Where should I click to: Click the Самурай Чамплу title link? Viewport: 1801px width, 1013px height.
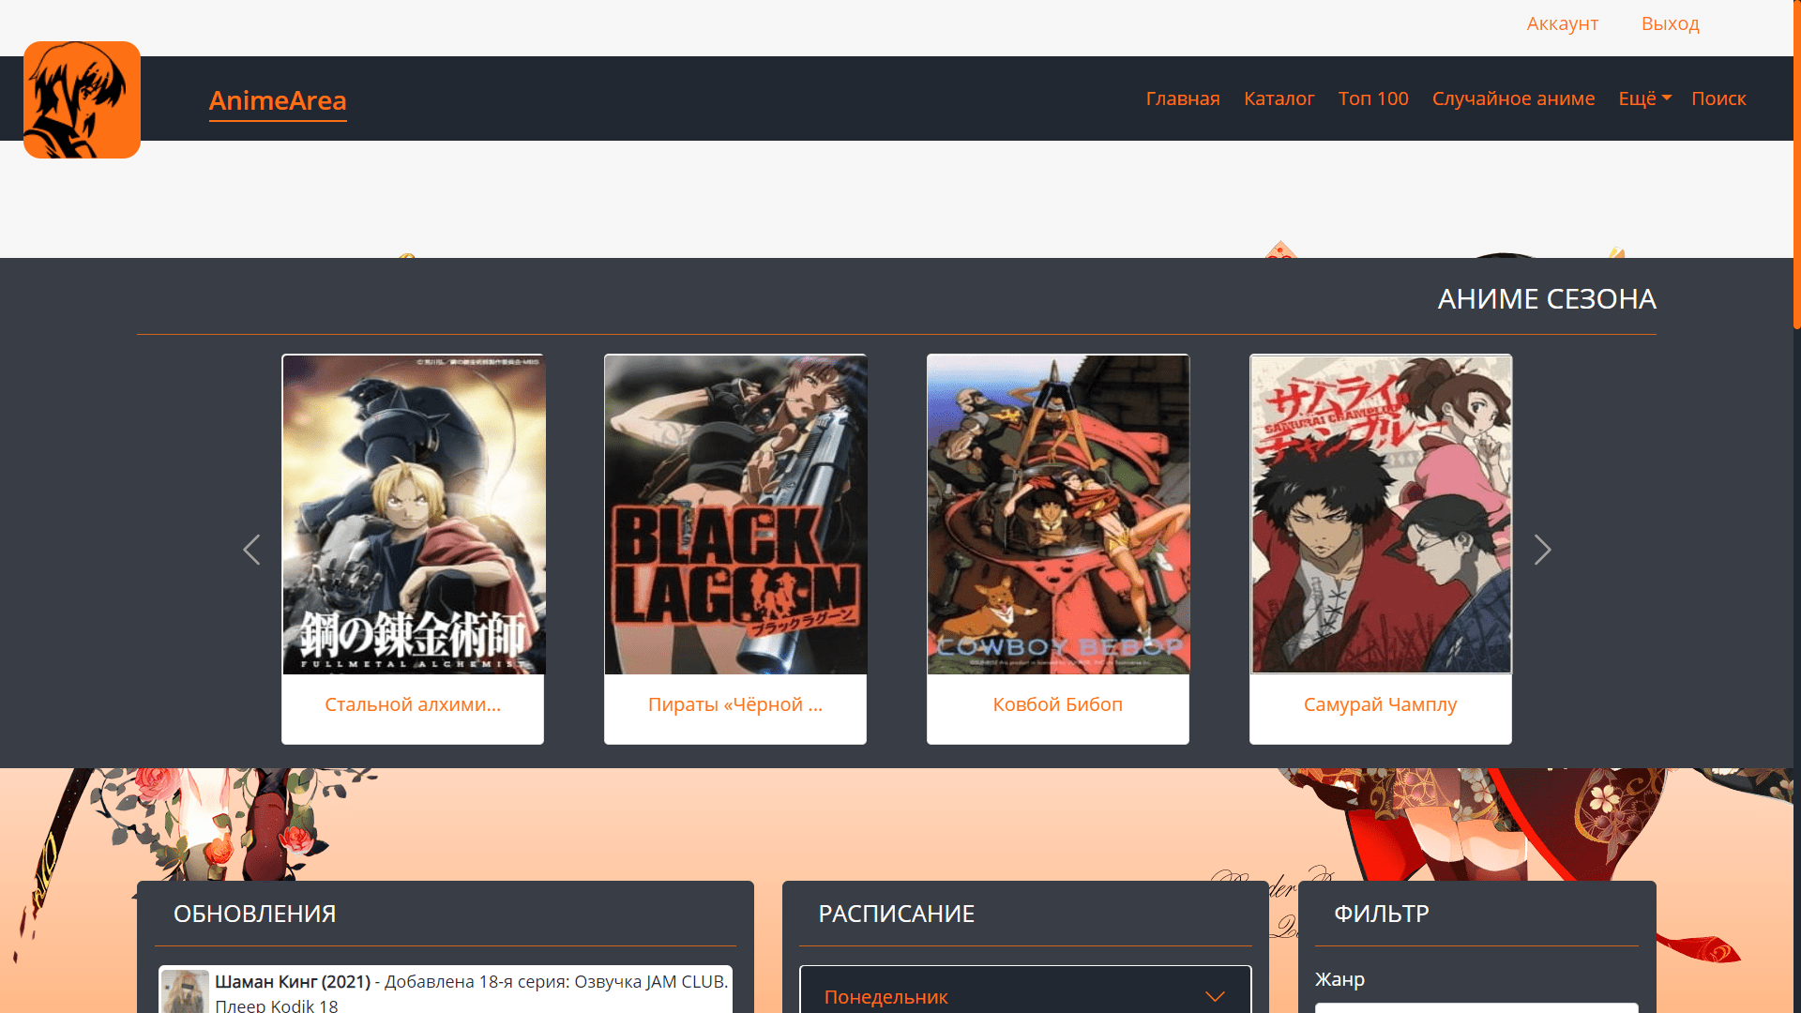1380,704
